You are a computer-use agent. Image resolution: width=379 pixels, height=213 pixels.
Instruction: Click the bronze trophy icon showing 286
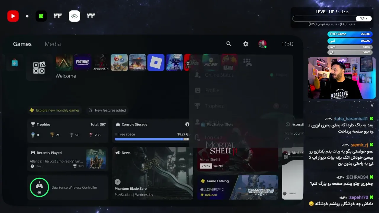(91, 135)
